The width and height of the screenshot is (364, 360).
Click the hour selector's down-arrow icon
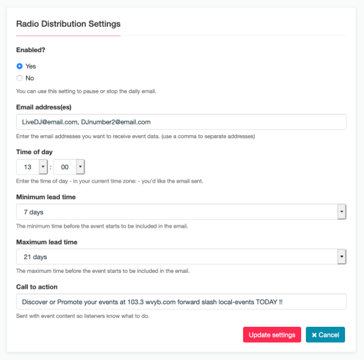pyautogui.click(x=43, y=167)
